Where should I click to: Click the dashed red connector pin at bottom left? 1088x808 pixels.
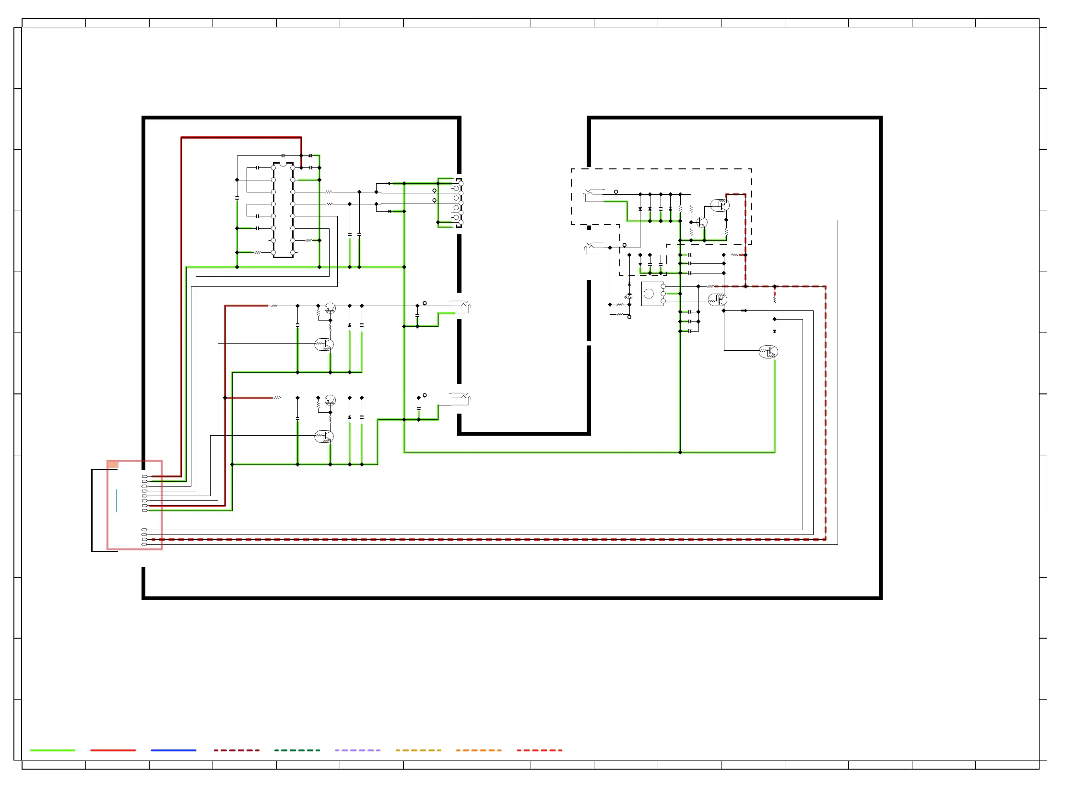tap(144, 539)
